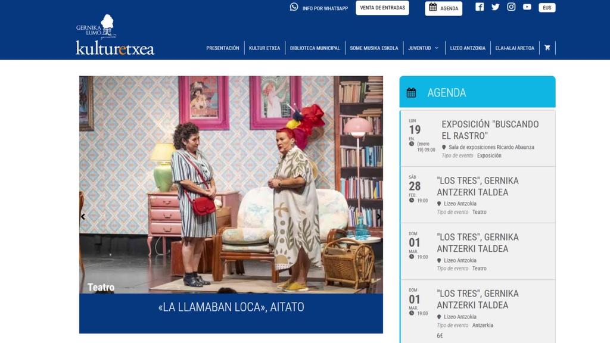
Task: Open «LA LLAMABAN LOCA», AITATO title
Action: pos(231,307)
